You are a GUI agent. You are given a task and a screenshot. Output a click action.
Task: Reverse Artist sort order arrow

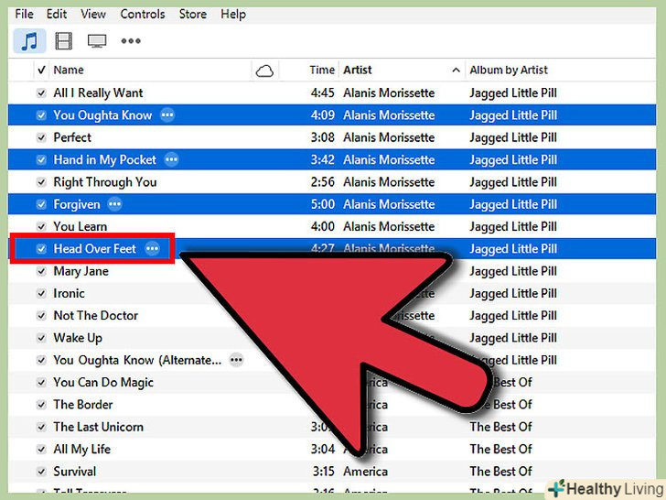[456, 70]
